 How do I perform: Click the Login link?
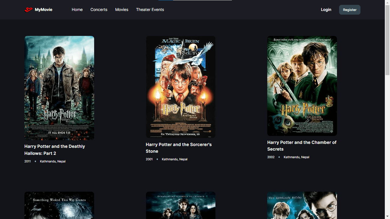[x=326, y=9]
